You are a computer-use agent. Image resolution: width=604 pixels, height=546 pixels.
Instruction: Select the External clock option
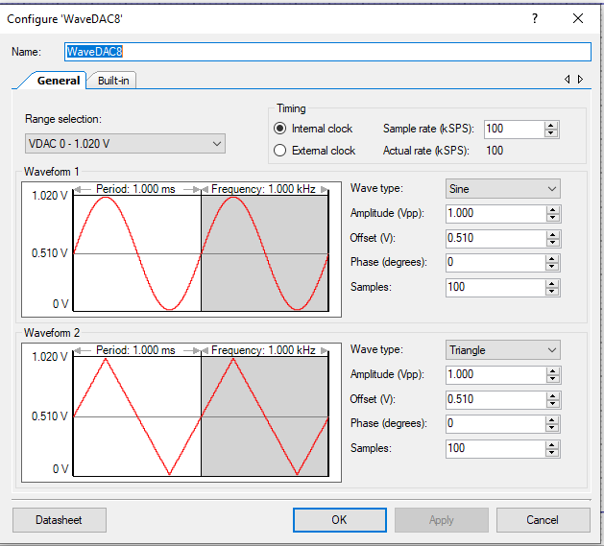pos(280,151)
